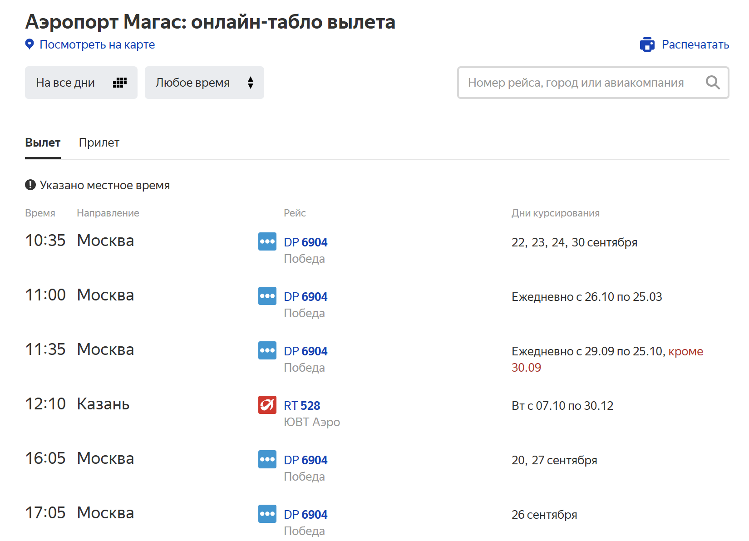The image size is (749, 541).
Task: Select the "Вылет" departures tab
Action: (43, 143)
